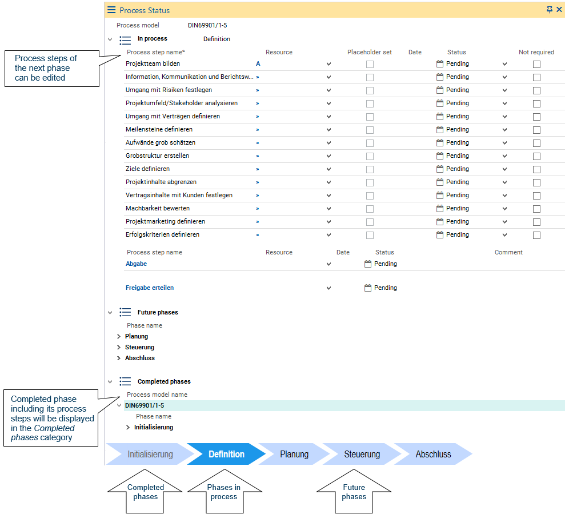Screen dimensions: 565x518
Task: Open calendar icon for Information, Kommunikation row
Action: [440, 77]
